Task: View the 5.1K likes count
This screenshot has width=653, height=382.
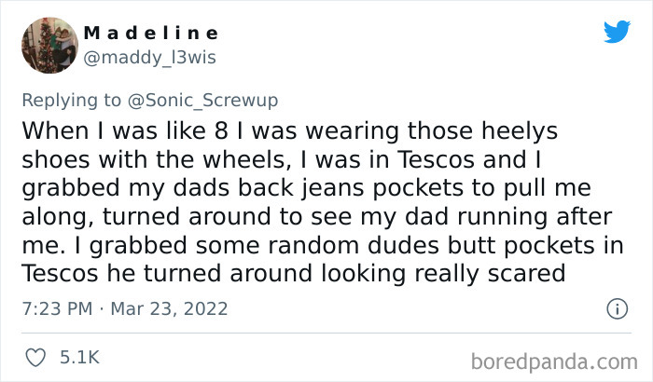Action: click(80, 357)
